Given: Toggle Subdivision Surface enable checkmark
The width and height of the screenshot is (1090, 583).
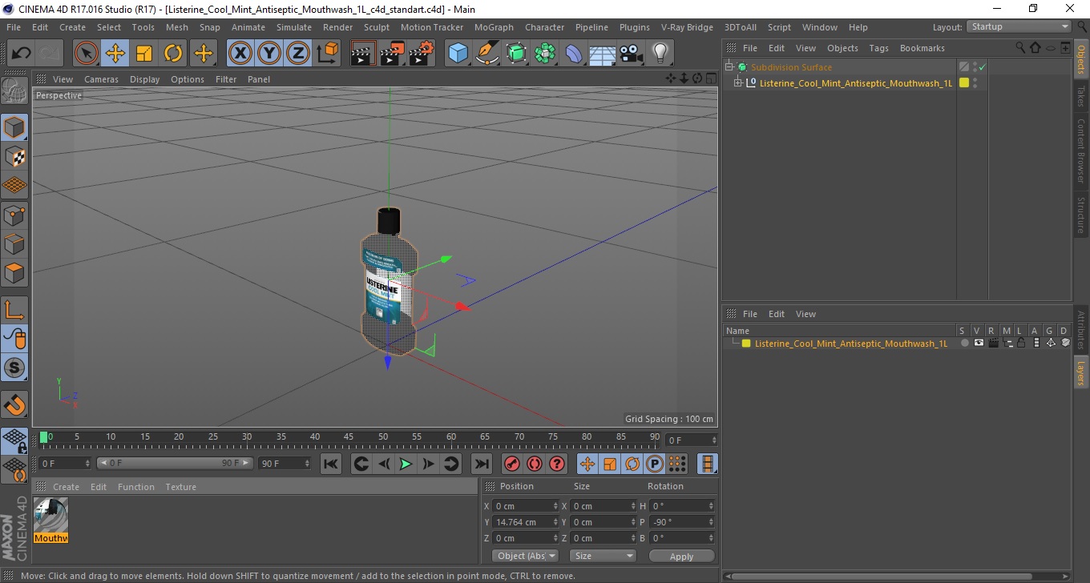Looking at the screenshot, I should coord(982,67).
